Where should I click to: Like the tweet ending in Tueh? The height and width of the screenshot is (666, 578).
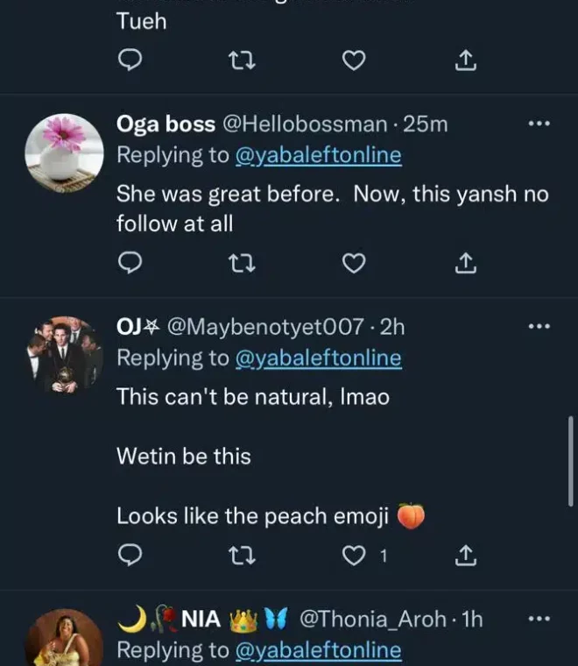(x=353, y=60)
